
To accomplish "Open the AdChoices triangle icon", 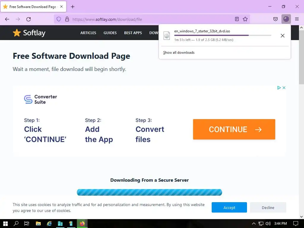I will coord(279,88).
